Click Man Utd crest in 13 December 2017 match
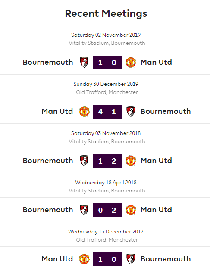The width and height of the screenshot is (210, 277). (x=84, y=259)
